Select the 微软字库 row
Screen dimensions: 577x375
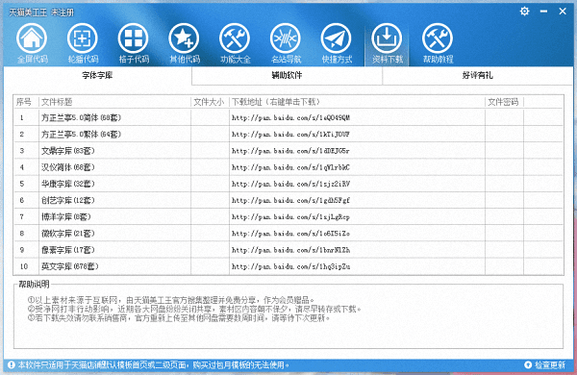(x=288, y=234)
